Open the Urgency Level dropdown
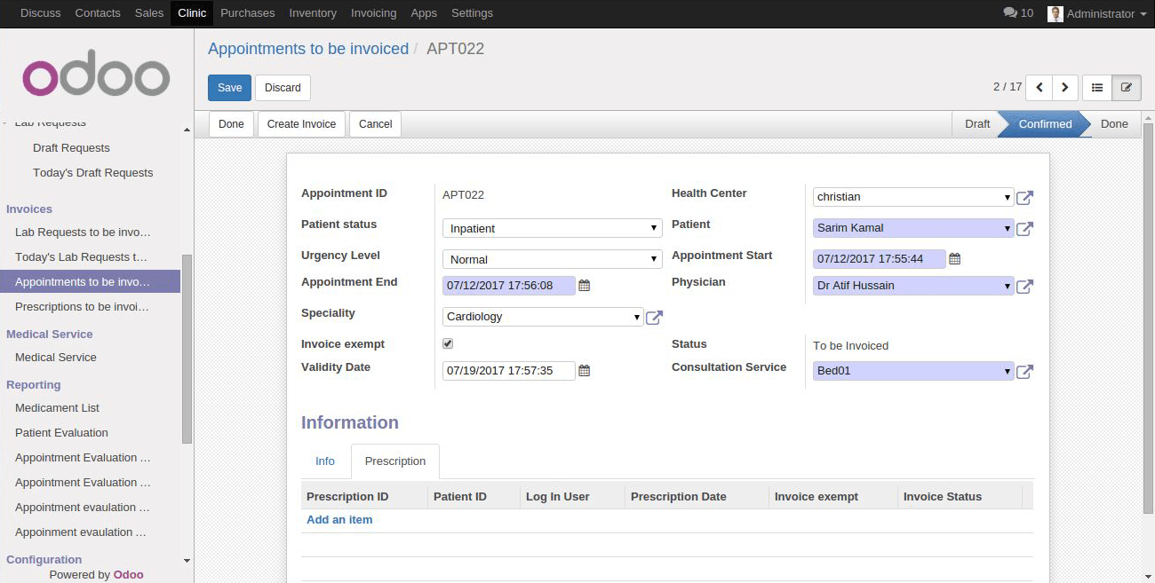The image size is (1155, 583). [x=553, y=259]
